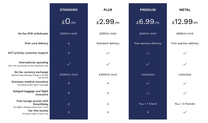Click the Standard plan international spending checkmark
This screenshot has height=123, width=208.
69,64
